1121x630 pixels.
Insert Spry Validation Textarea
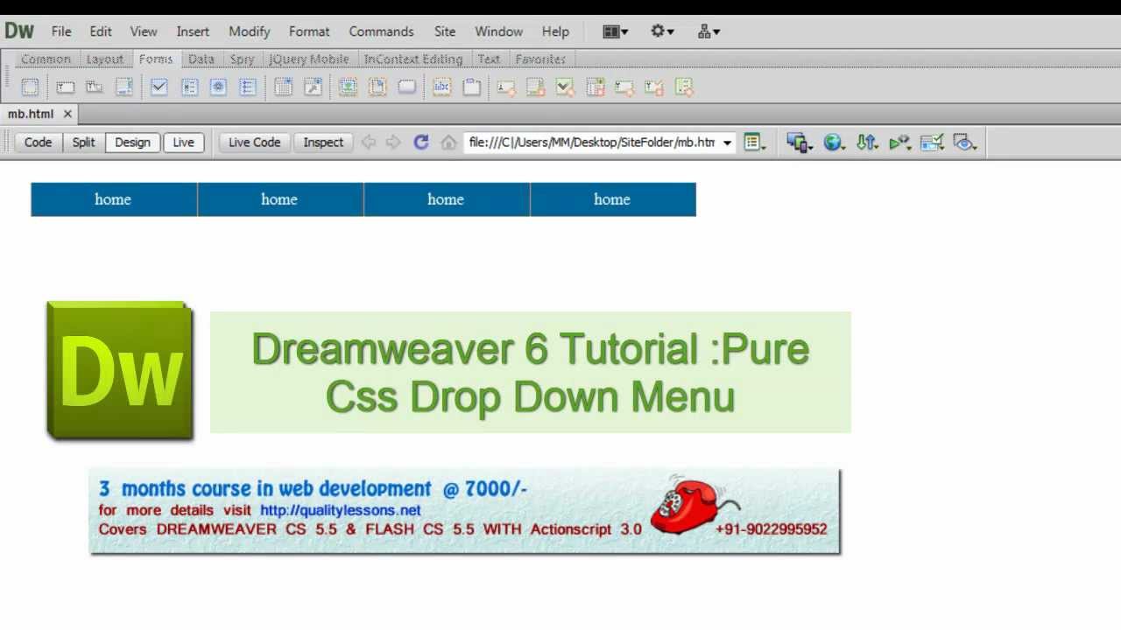point(535,87)
